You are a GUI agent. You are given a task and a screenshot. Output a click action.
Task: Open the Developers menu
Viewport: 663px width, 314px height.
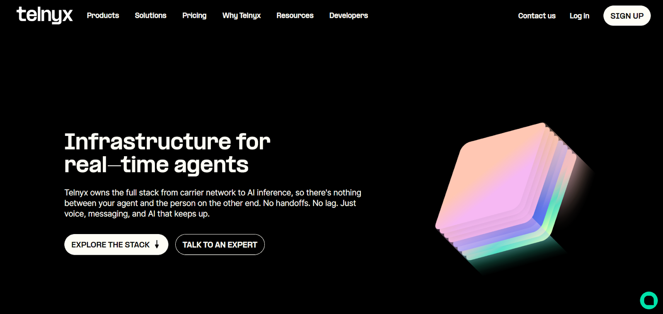point(348,15)
